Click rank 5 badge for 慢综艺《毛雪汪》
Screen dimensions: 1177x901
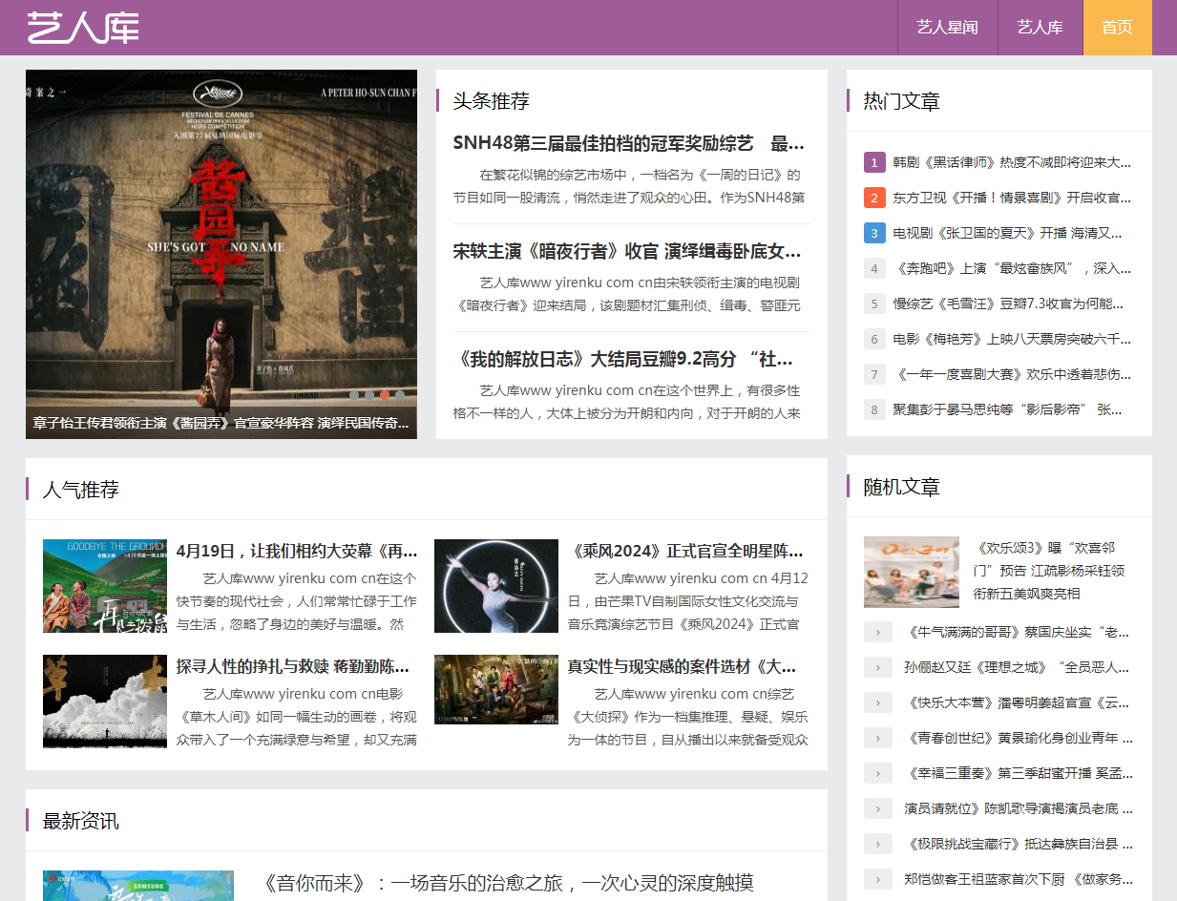[x=874, y=304]
